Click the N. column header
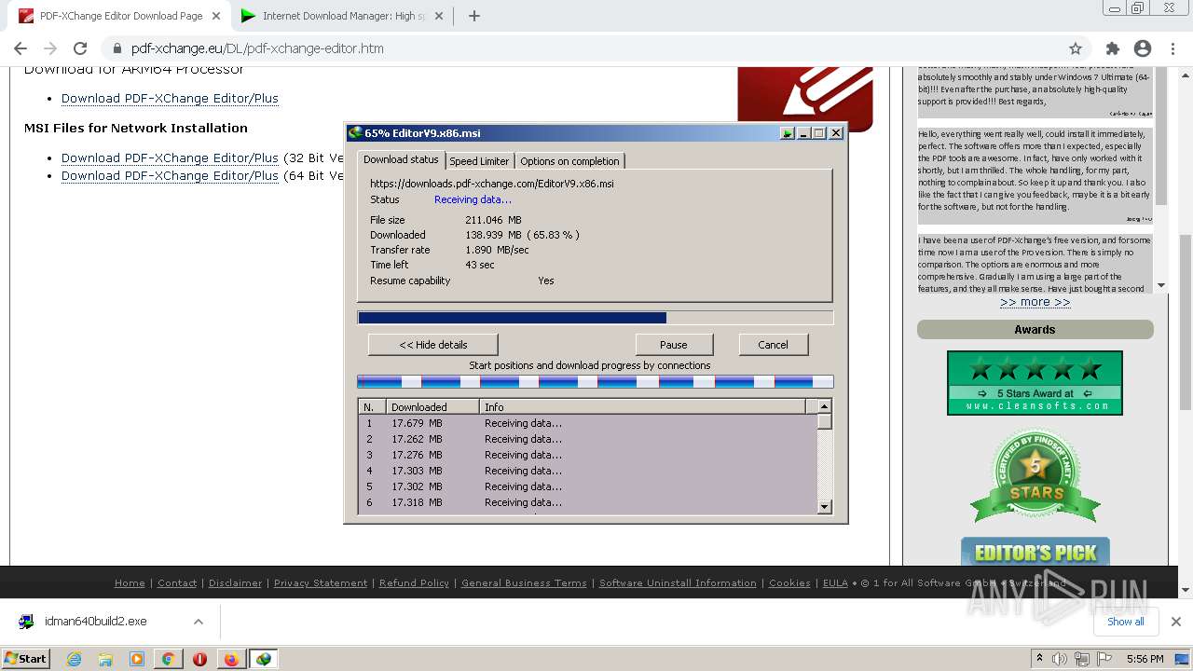 (372, 407)
